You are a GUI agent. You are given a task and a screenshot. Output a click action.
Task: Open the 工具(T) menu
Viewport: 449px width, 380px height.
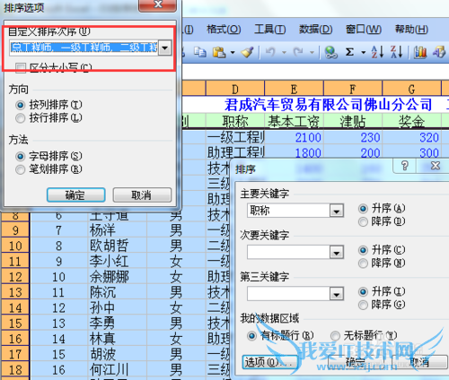[x=270, y=30]
